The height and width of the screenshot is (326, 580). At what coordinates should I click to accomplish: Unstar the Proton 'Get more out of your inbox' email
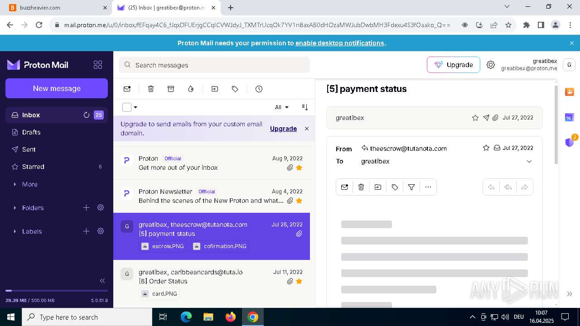pyautogui.click(x=299, y=168)
